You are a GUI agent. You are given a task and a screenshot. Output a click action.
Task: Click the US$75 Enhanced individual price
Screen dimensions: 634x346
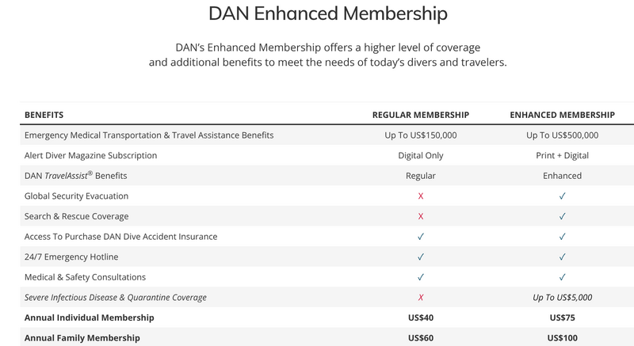[562, 317]
